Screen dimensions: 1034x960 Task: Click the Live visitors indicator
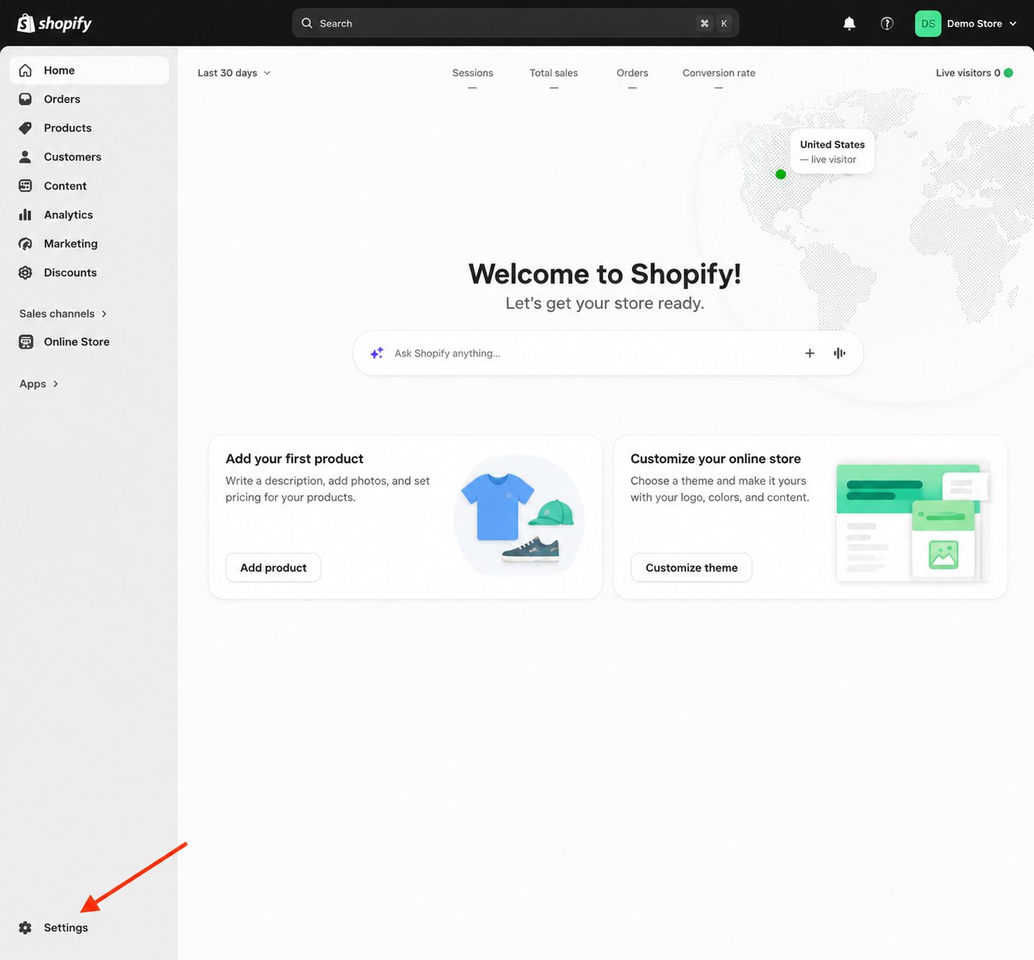tap(974, 73)
